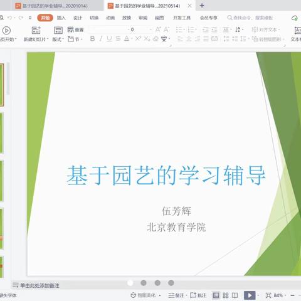The image size is (301, 301).
Task: Expand the 版式 layout dropdown
Action: point(63,39)
